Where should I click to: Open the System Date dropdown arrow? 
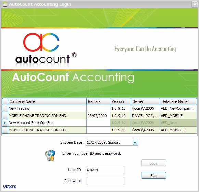tap(135, 142)
